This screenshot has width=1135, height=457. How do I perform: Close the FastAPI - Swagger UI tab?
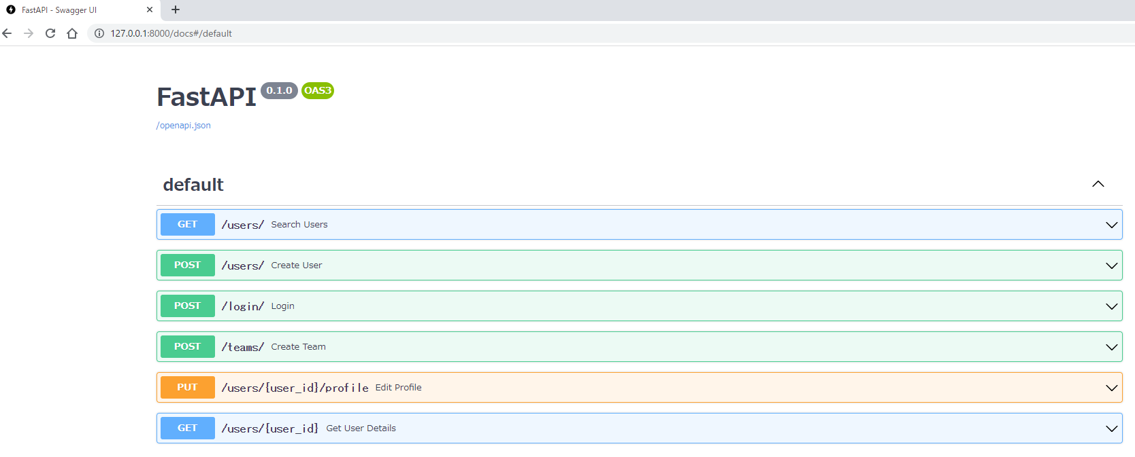(150, 10)
